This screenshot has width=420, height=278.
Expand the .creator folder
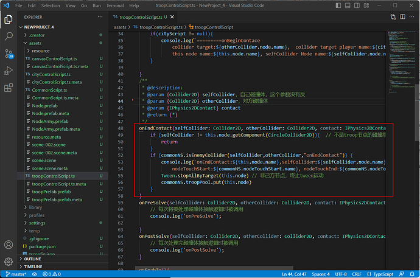(x=37, y=36)
